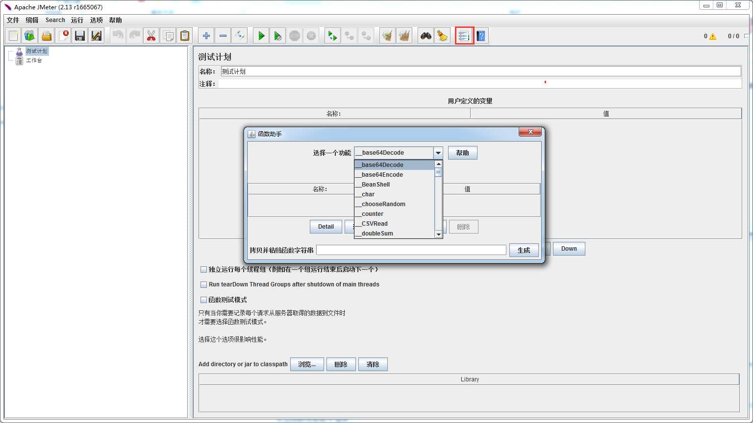The width and height of the screenshot is (753, 423).
Task: Click the Clear results icon
Action: [x=388, y=36]
